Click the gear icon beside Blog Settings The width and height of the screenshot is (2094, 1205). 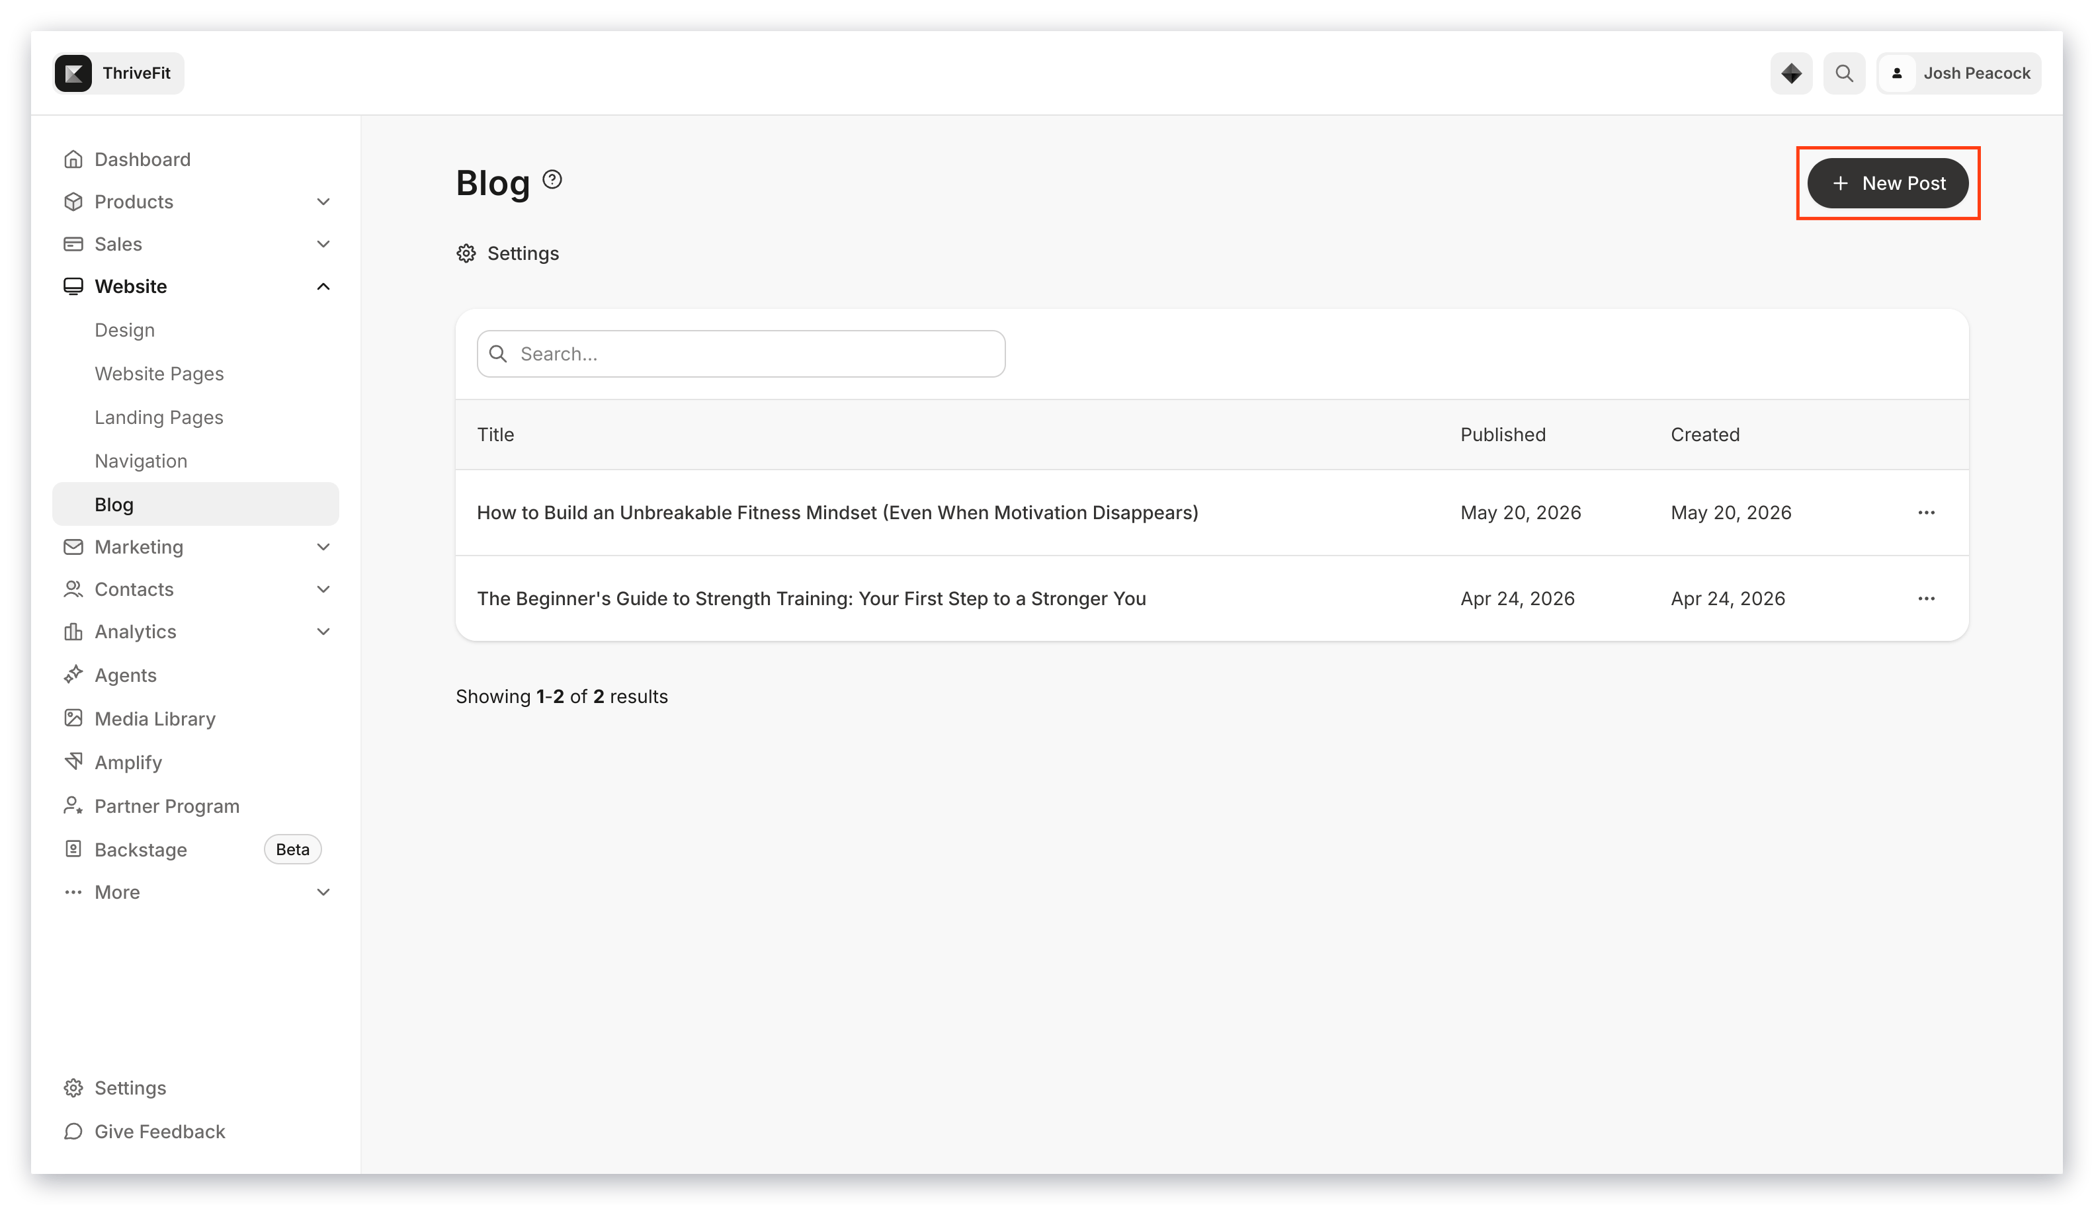coord(466,253)
